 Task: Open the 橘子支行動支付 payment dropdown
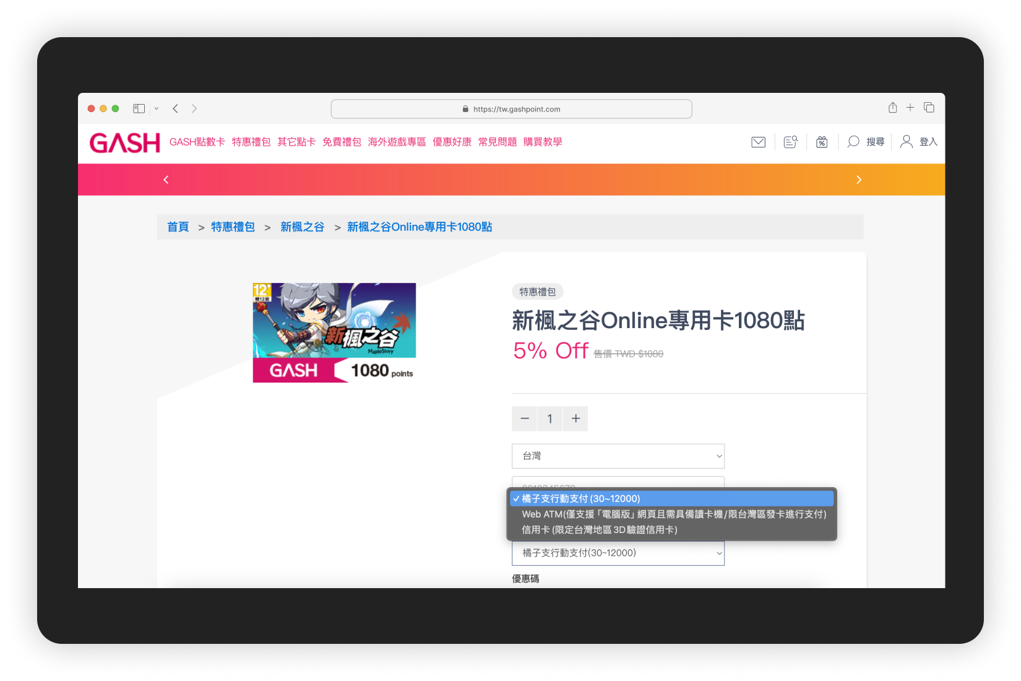click(x=618, y=553)
